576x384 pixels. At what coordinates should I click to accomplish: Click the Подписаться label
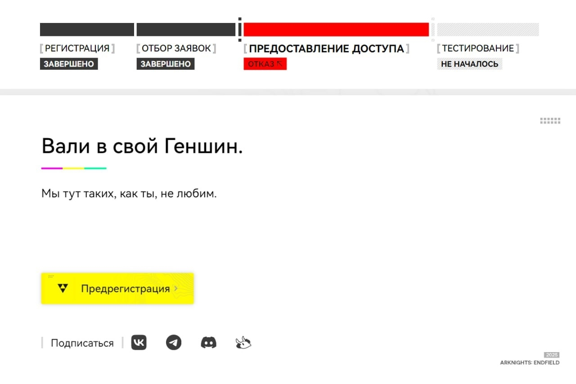(82, 343)
